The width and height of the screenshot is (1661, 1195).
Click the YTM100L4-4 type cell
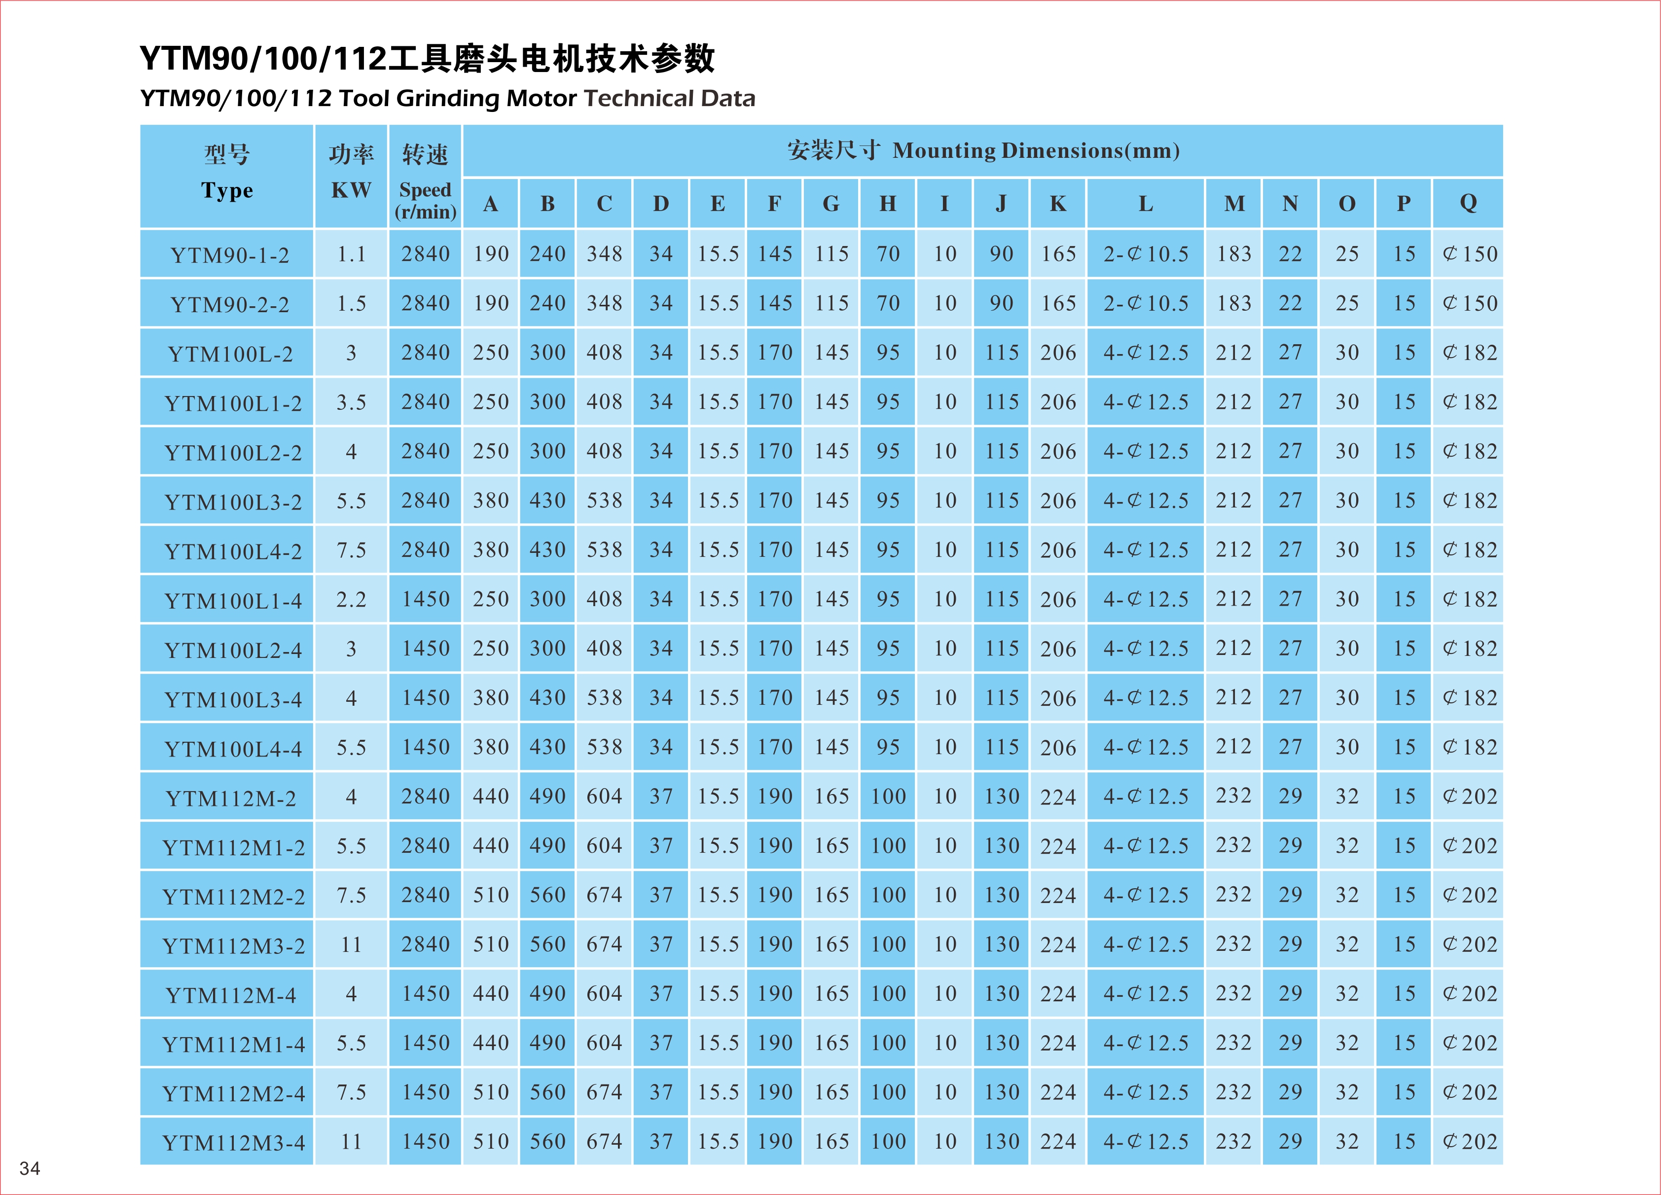pos(227,747)
